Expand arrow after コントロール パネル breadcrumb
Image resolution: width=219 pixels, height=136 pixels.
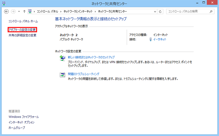(x=61, y=12)
